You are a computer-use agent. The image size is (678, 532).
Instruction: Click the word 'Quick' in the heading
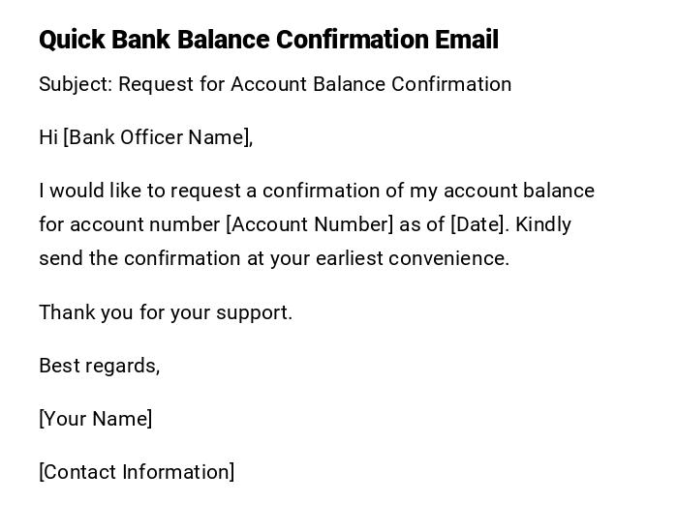72,40
